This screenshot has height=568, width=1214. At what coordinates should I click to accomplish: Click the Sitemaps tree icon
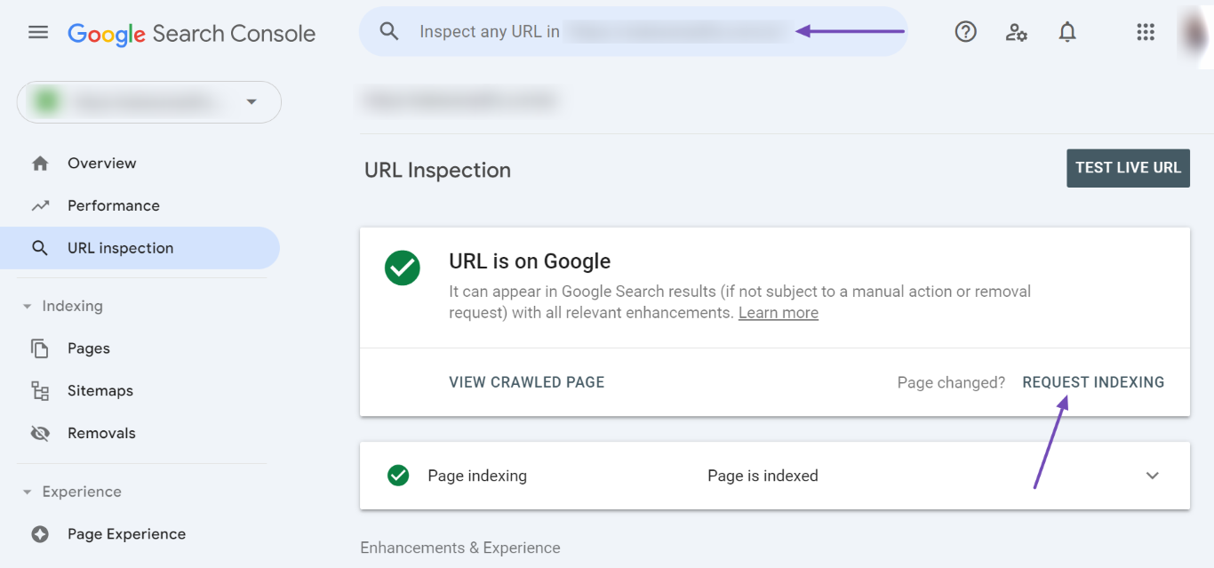click(40, 391)
